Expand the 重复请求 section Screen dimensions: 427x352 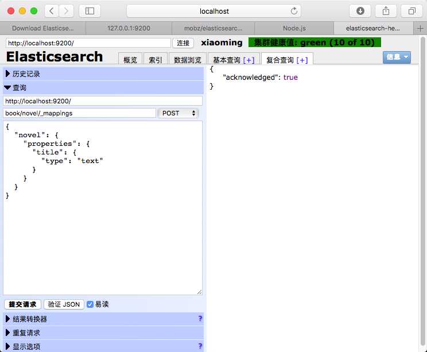[x=103, y=332]
